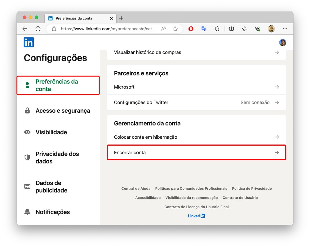The image size is (310, 247).
Task: Open the profile avatar in the LinkedIn header
Action: click(282, 42)
